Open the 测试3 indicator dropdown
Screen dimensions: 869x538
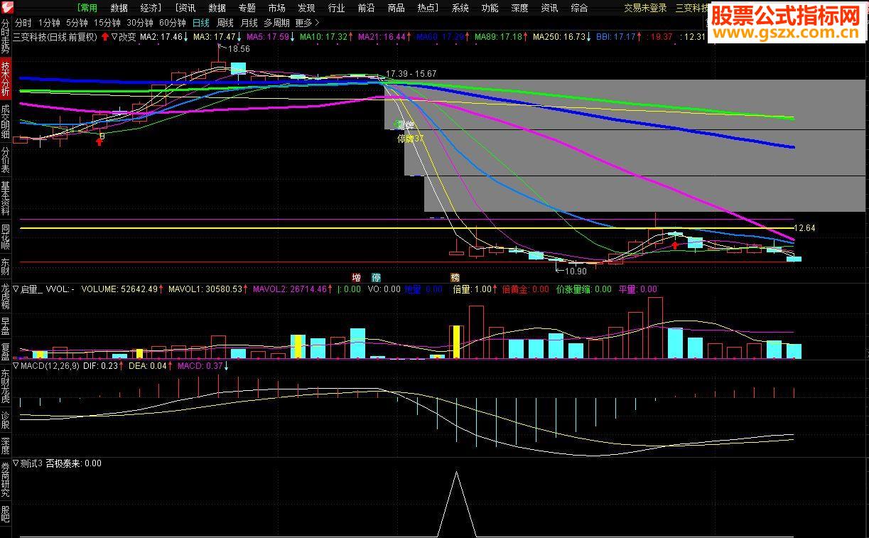(x=16, y=463)
